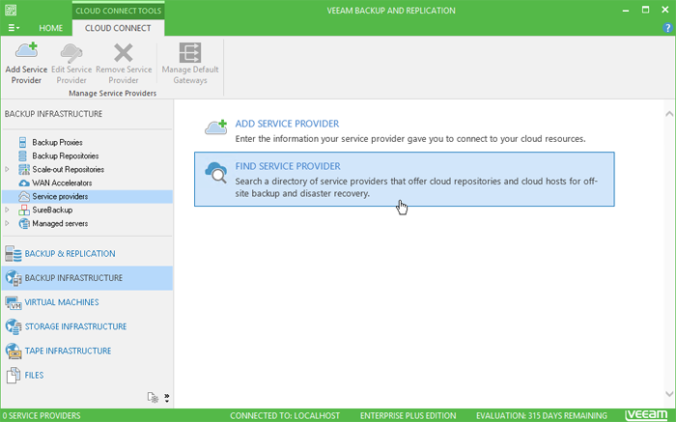Open the help question mark icon

667,28
